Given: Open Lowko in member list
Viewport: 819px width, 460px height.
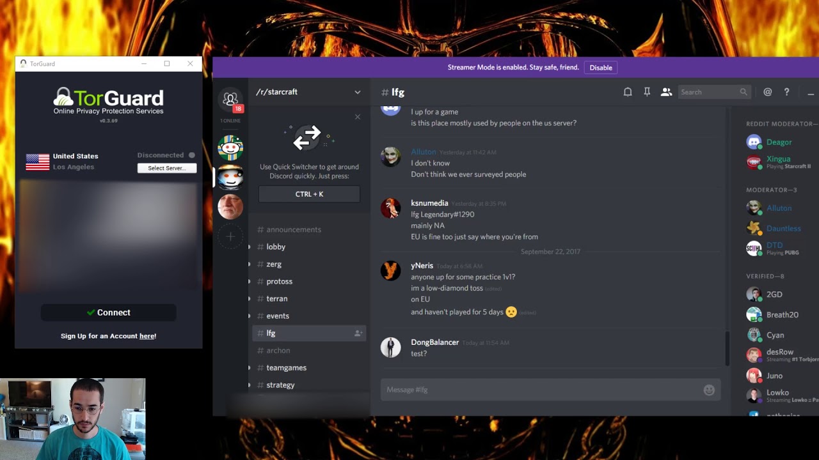Looking at the screenshot, I should tap(782, 396).
